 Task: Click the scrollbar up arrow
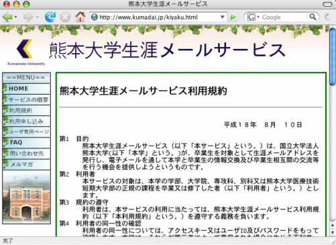click(333, 225)
